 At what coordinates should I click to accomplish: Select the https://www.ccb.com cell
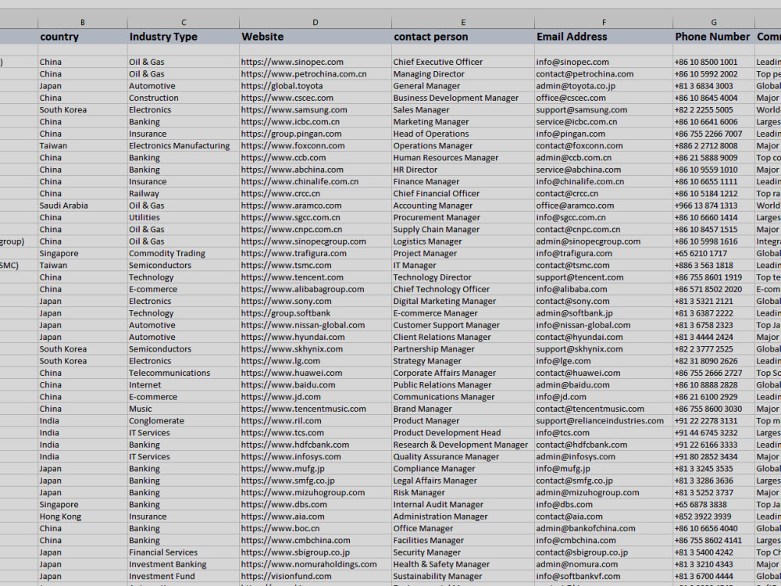click(x=316, y=158)
